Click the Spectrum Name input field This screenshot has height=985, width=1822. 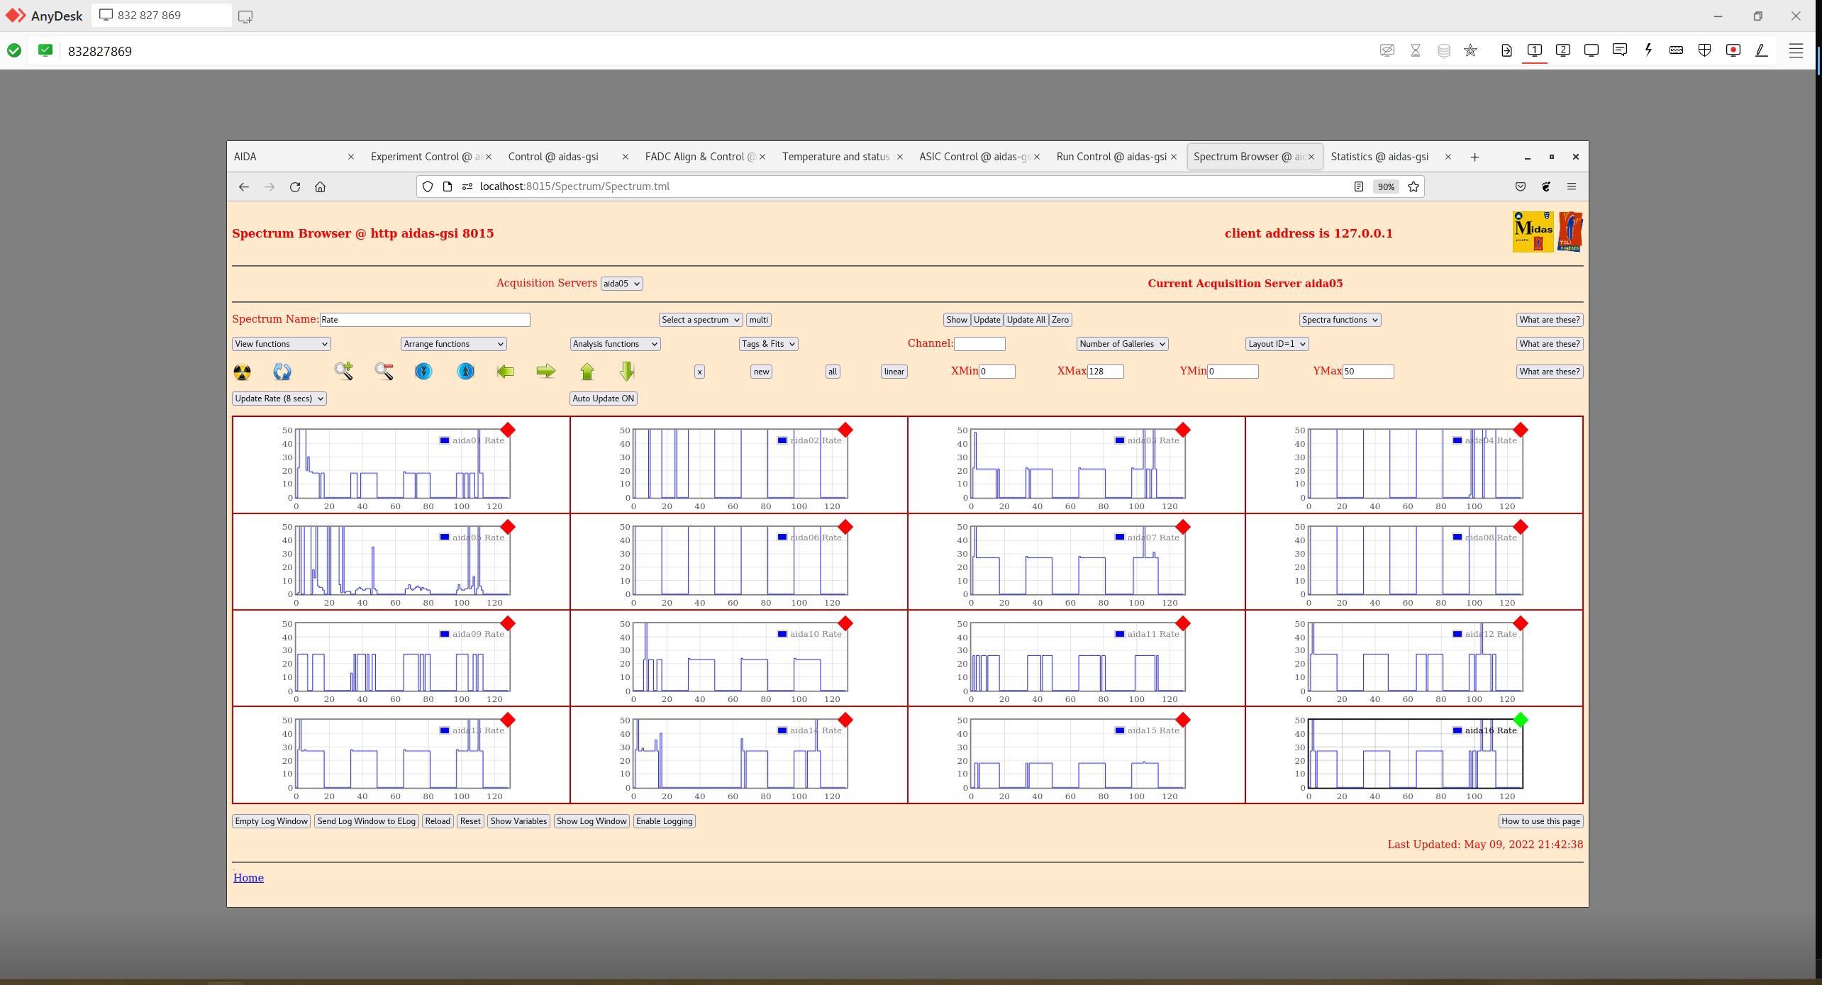tap(424, 320)
